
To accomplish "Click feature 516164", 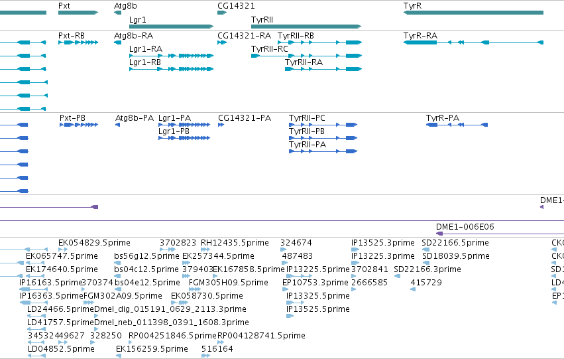I will point(205,356).
